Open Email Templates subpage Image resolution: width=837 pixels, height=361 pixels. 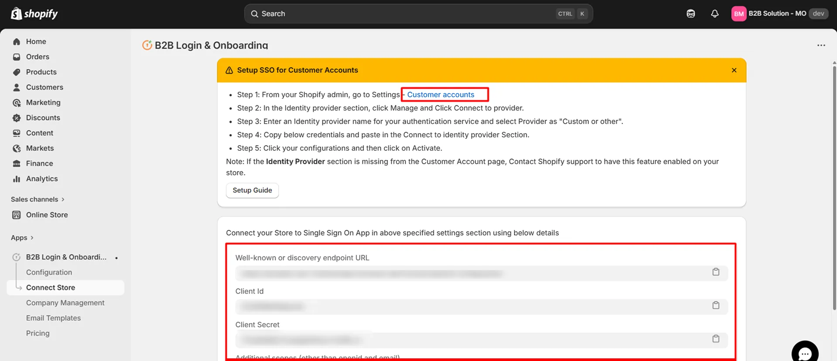(x=53, y=318)
